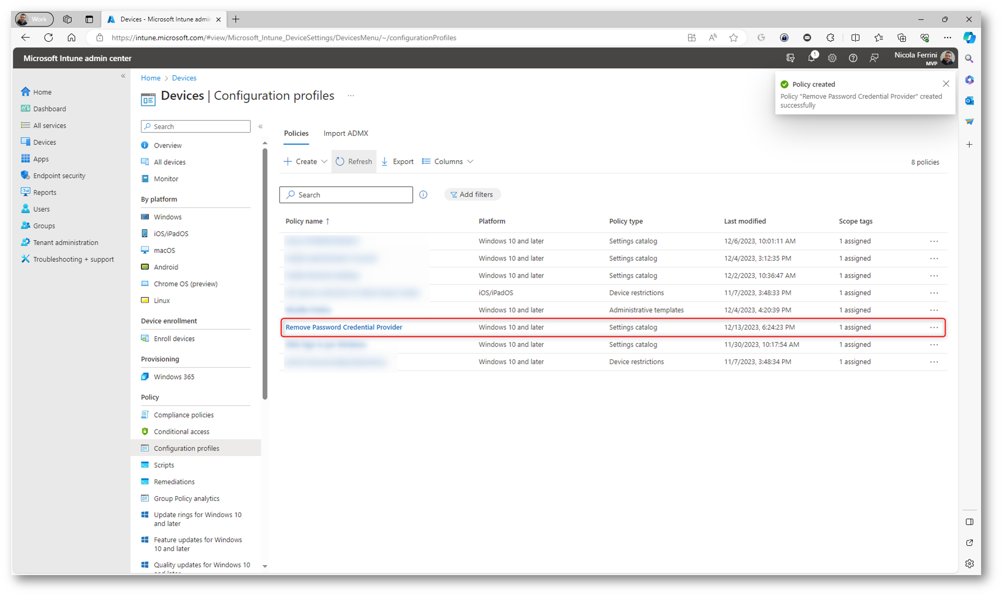Click the policies Search field
This screenshot has height=597, width=1003.
[x=346, y=195]
